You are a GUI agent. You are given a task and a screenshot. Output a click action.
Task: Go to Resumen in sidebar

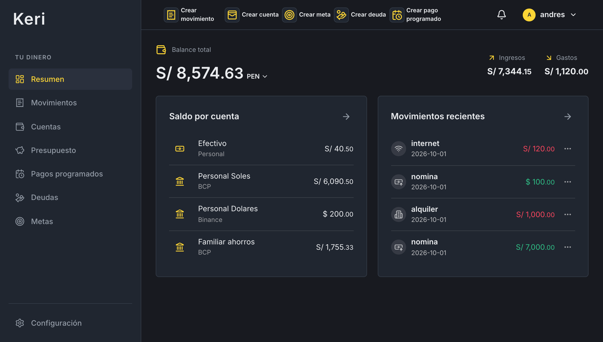70,79
